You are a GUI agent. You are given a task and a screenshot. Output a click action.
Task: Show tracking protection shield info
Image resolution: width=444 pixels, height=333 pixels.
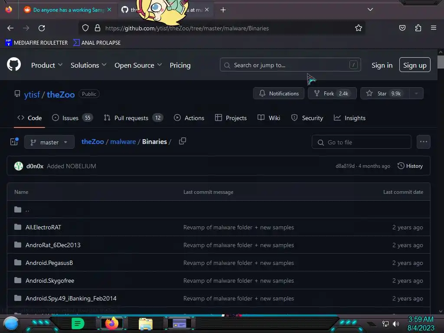pos(85,28)
